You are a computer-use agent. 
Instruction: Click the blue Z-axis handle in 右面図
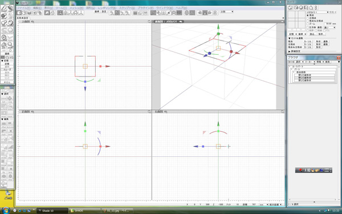(203, 147)
